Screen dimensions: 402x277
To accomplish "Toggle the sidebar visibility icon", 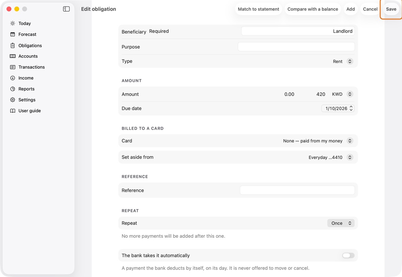I will [66, 9].
